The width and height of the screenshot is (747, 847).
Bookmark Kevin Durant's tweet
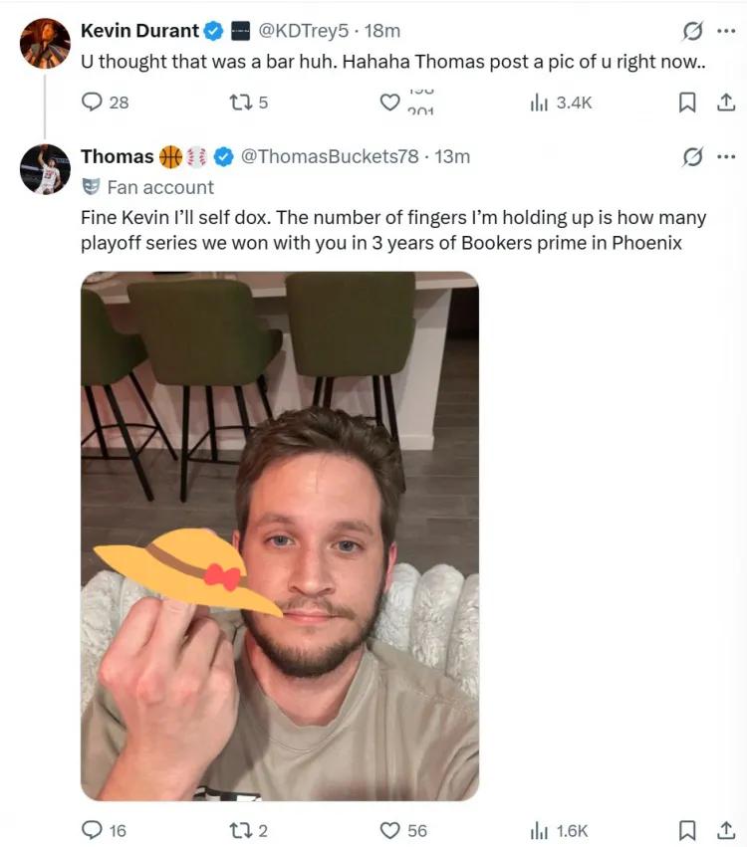(687, 102)
